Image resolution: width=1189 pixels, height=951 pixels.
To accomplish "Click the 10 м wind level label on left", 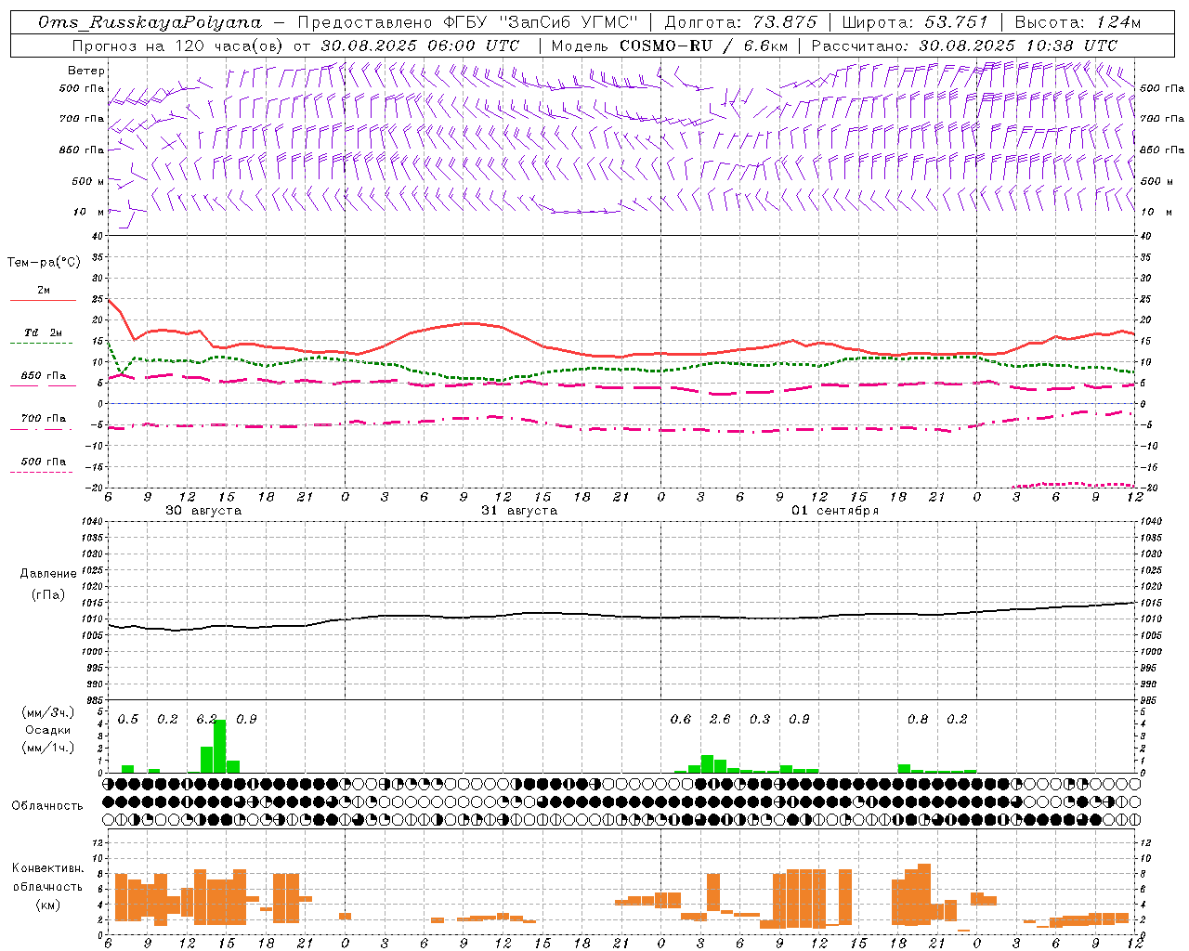I will point(88,212).
